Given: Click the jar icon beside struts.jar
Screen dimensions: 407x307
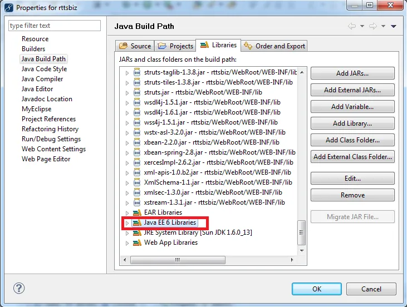Looking at the screenshot, I should pos(137,92).
